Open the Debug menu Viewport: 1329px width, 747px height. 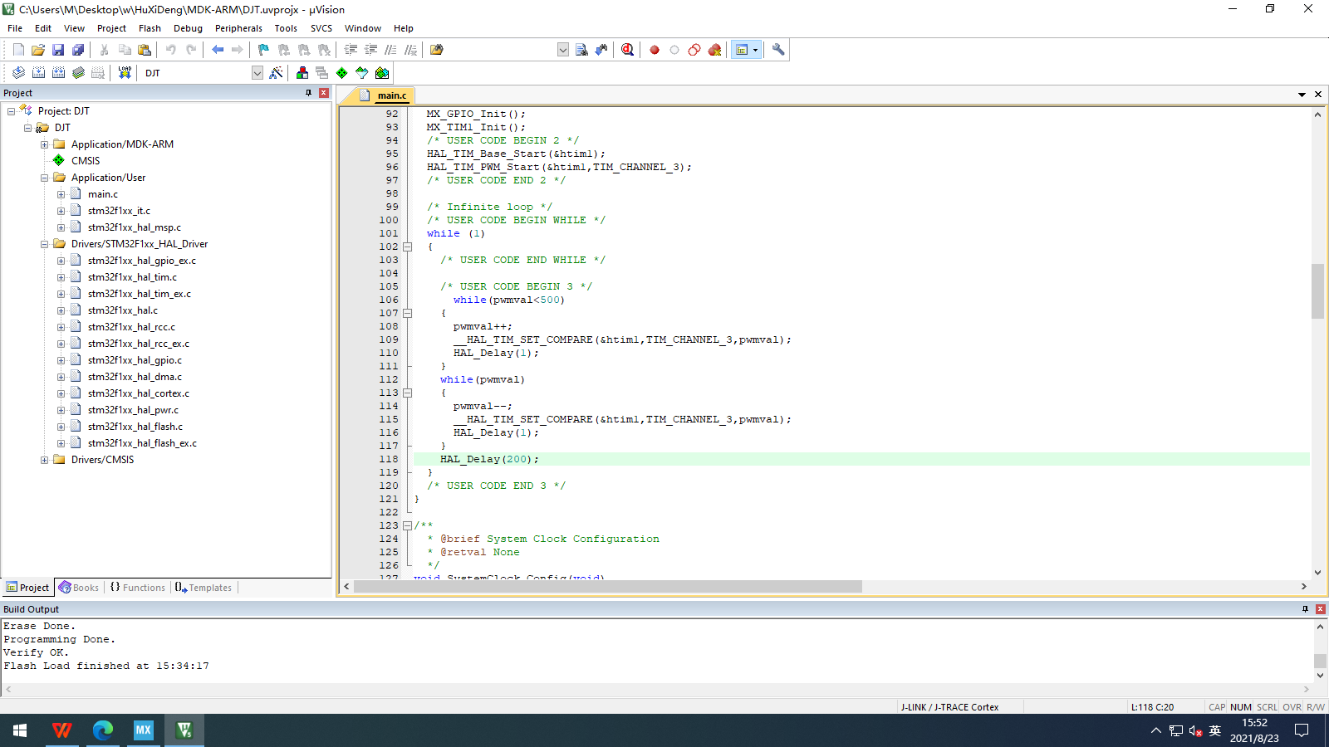pyautogui.click(x=188, y=28)
